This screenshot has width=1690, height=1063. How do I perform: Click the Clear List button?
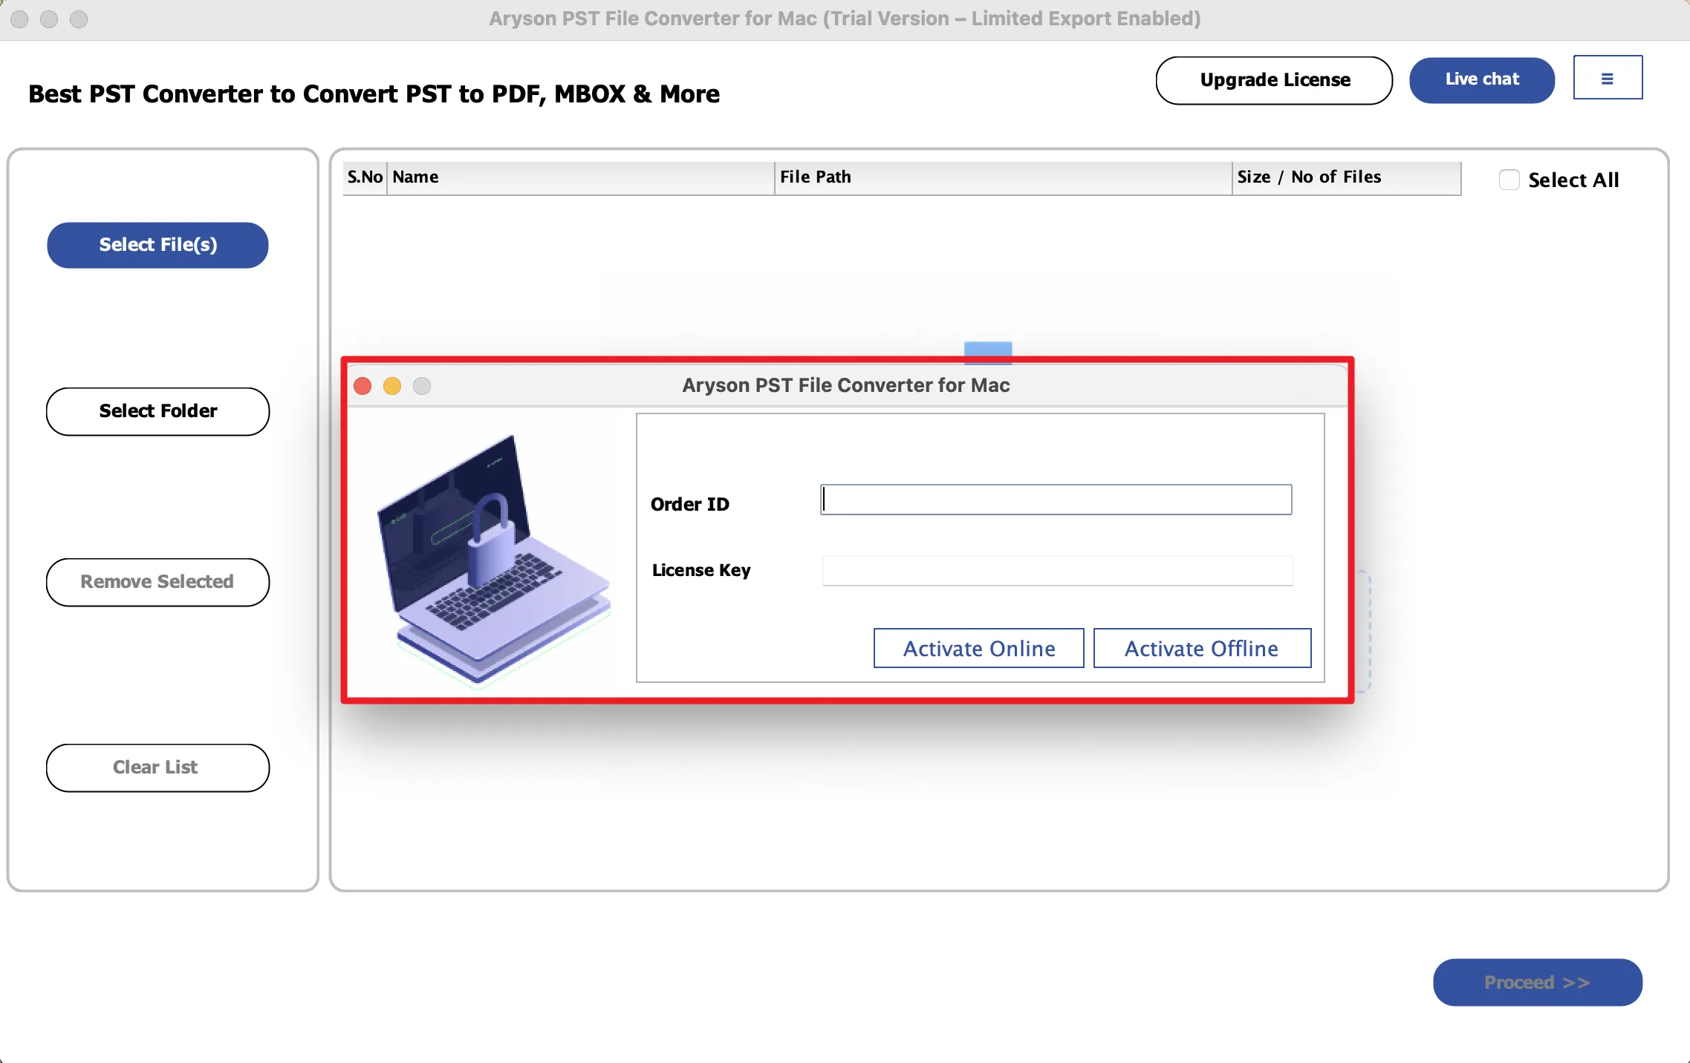click(x=157, y=768)
